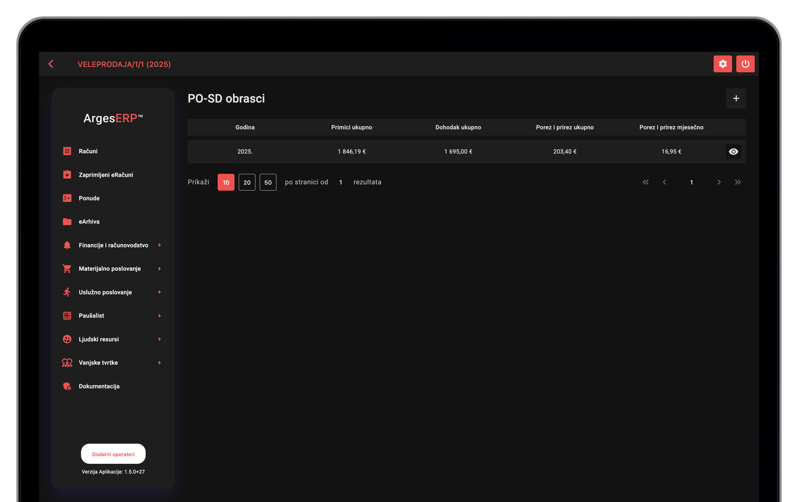798x502 pixels.
Task: Click the Dokumentacija shield icon
Action: pyautogui.click(x=67, y=386)
